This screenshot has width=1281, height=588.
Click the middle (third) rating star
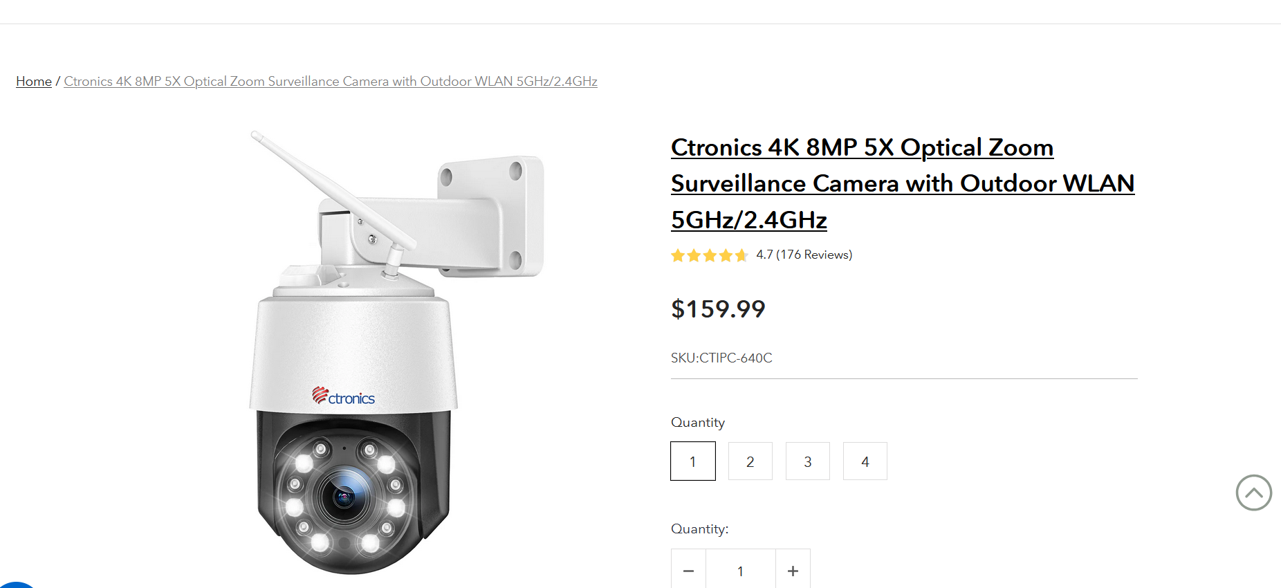(x=710, y=256)
